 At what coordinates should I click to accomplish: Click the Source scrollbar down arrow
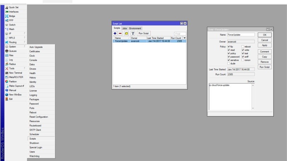coord(252,108)
